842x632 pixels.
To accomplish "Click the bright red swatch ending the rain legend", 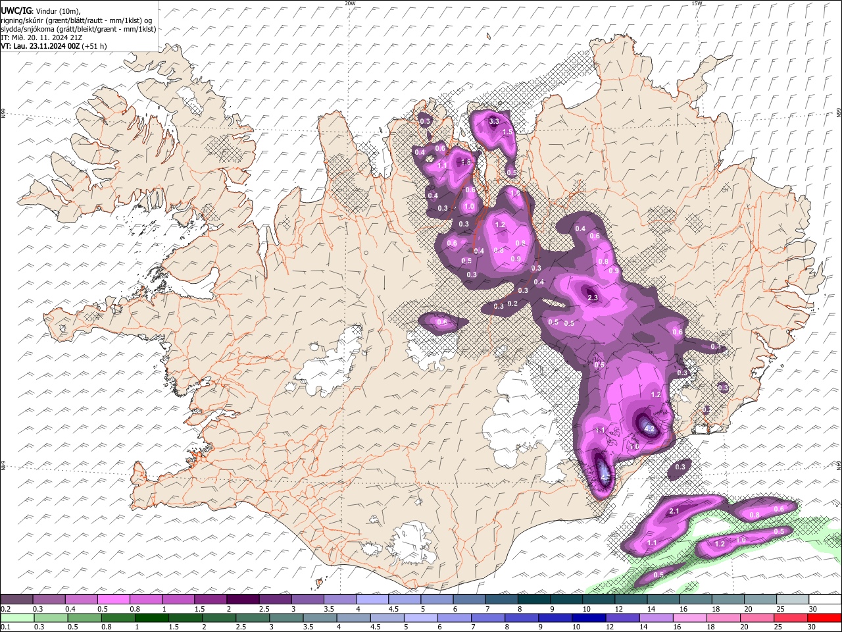I will 825,618.
